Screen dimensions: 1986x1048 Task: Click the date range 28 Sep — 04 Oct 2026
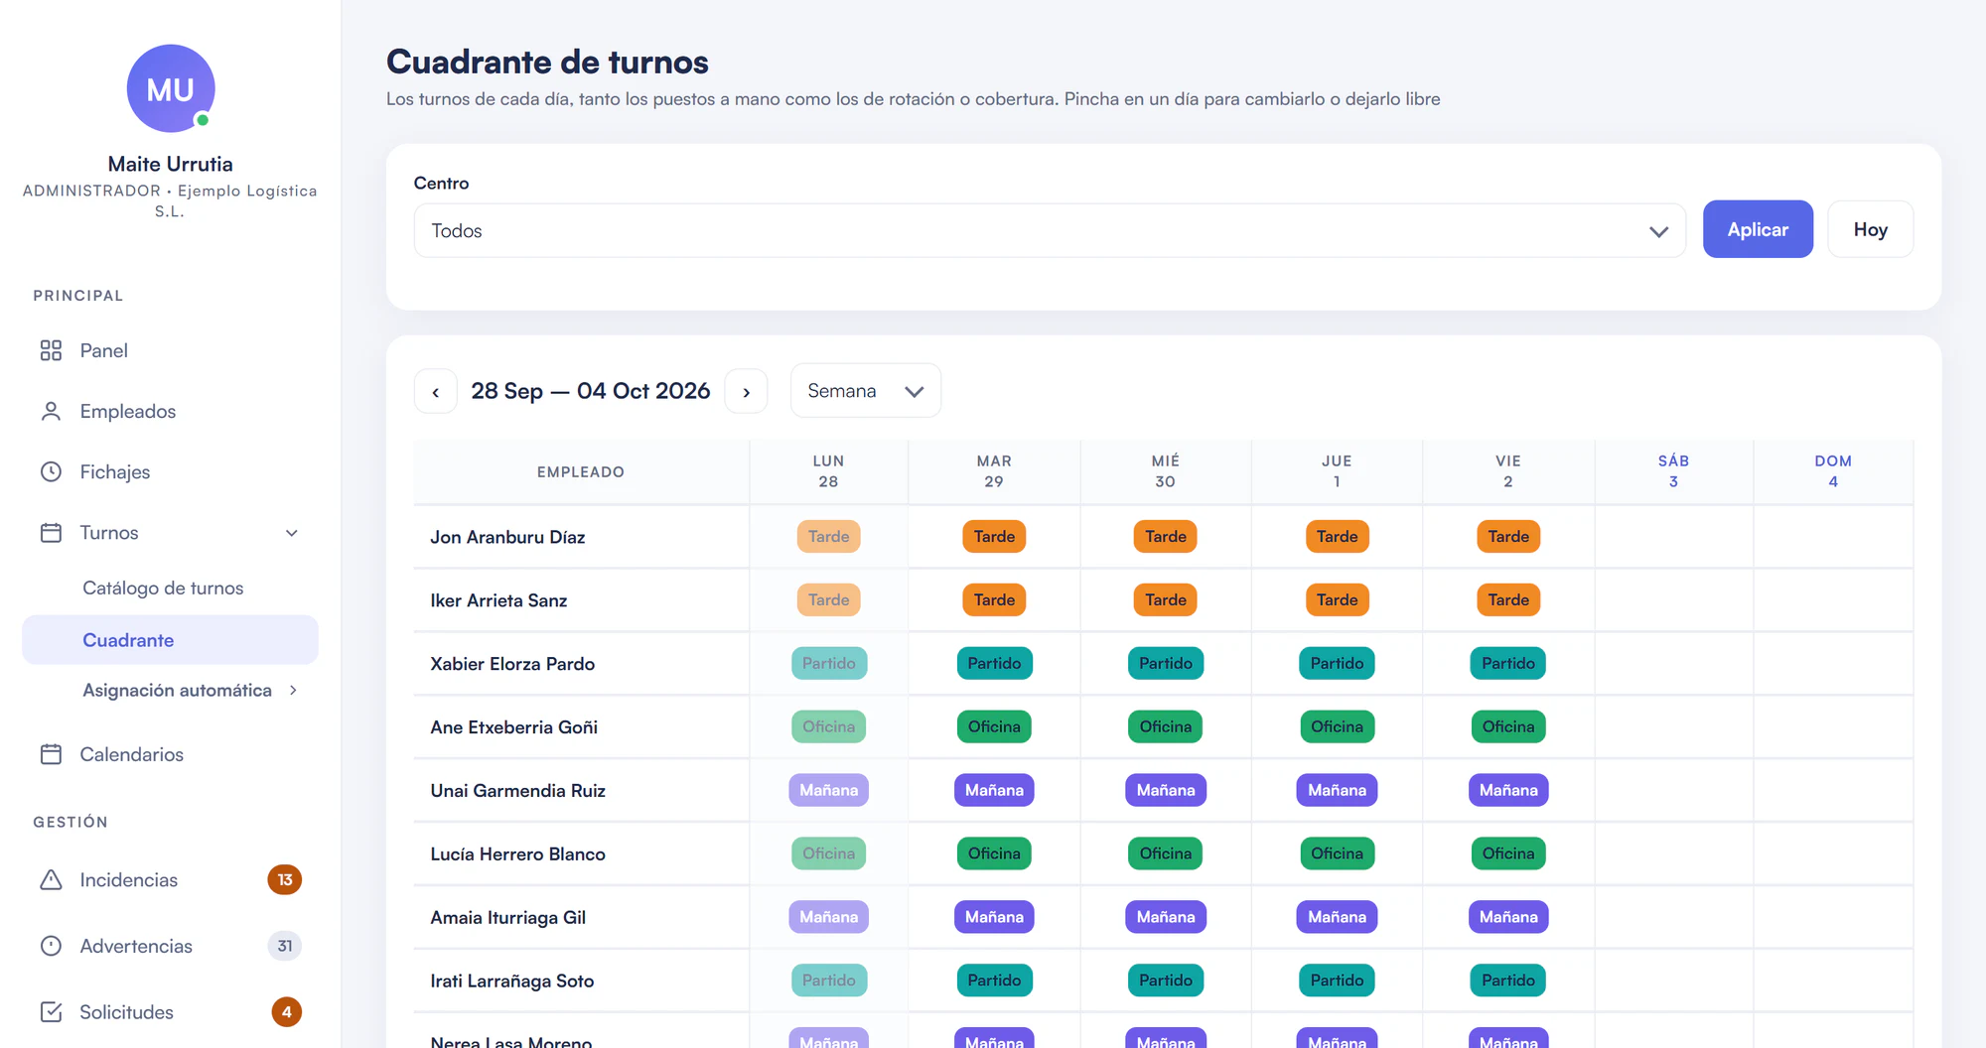pyautogui.click(x=591, y=391)
